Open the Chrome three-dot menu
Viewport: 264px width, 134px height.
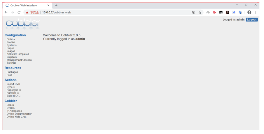256,12
